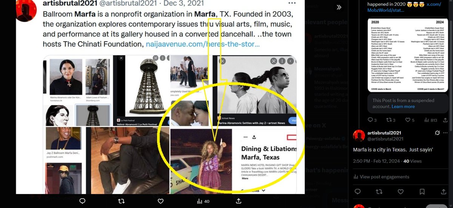
Task: Open artisbrutal2021 avatar in side panel
Action: click(359, 136)
